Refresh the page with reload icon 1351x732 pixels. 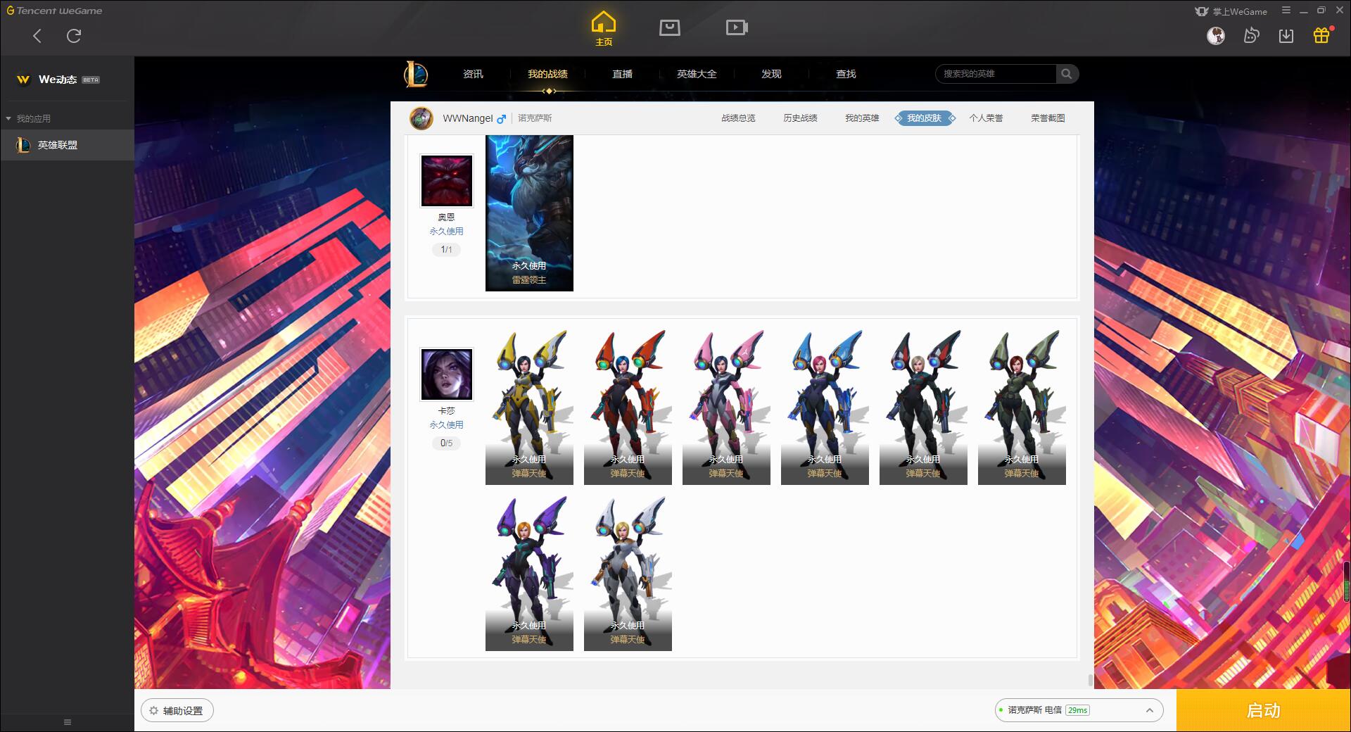point(74,36)
